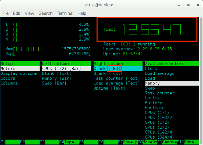Click the F9 Remove function key
This screenshot has width=203, height=145.
point(167,142)
